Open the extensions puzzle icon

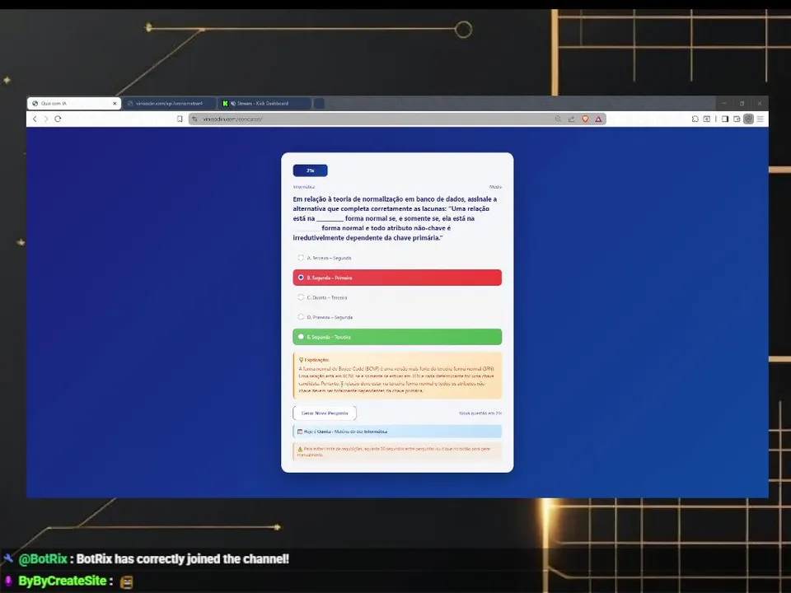tap(695, 119)
